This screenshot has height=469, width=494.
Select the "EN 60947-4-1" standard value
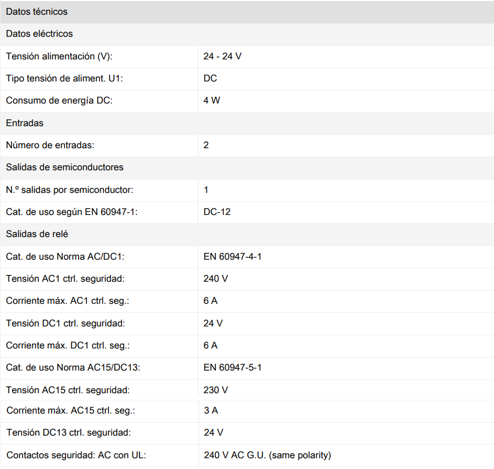tap(232, 257)
